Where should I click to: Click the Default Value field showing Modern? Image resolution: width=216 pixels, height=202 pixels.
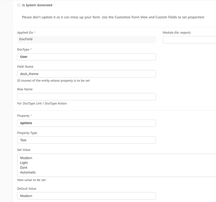pyautogui.click(x=86, y=196)
